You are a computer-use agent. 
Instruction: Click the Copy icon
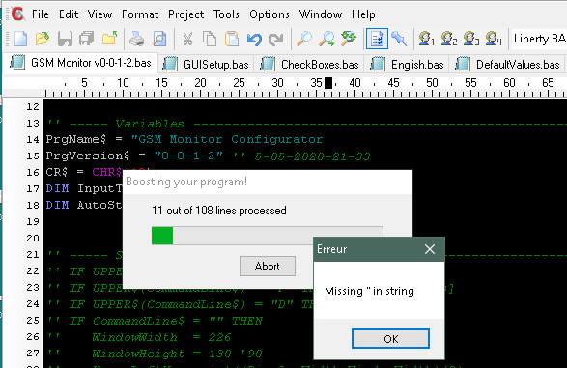tap(210, 39)
